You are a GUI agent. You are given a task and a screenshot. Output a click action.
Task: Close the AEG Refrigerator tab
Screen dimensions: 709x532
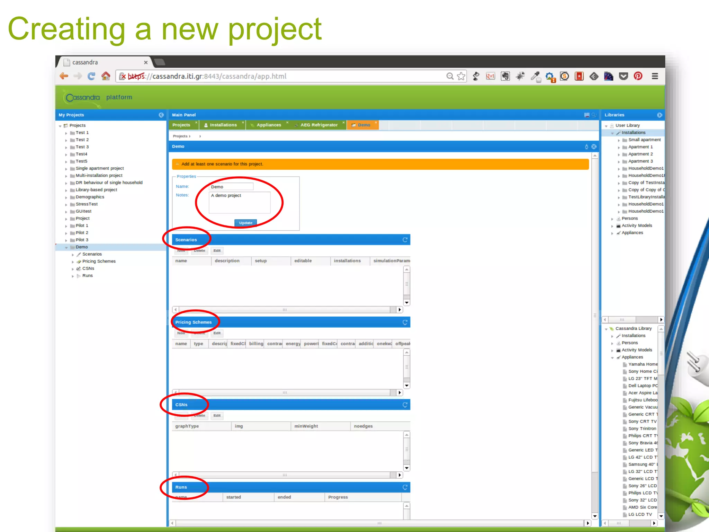[x=343, y=122]
